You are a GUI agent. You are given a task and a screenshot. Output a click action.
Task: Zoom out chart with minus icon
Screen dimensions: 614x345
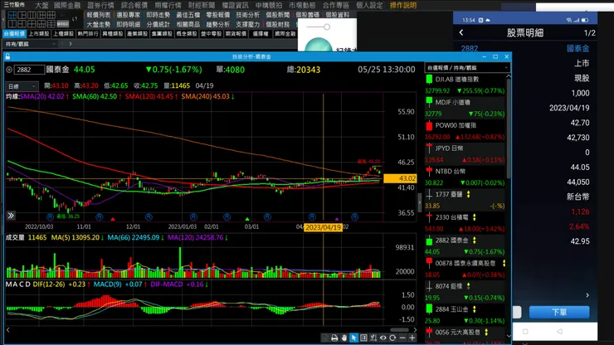point(402,338)
